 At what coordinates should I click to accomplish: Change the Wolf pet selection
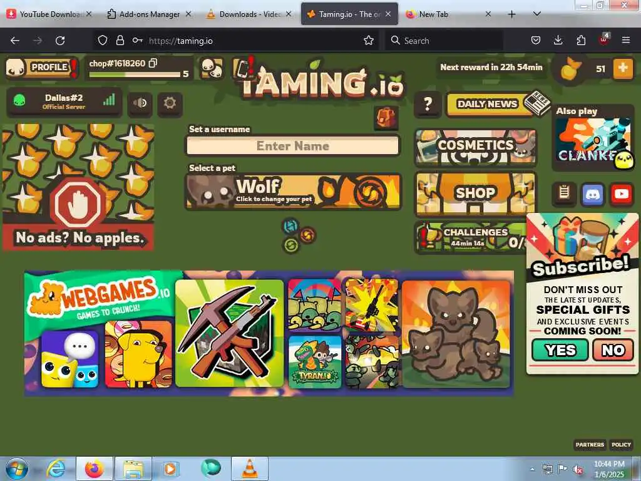[x=293, y=192]
